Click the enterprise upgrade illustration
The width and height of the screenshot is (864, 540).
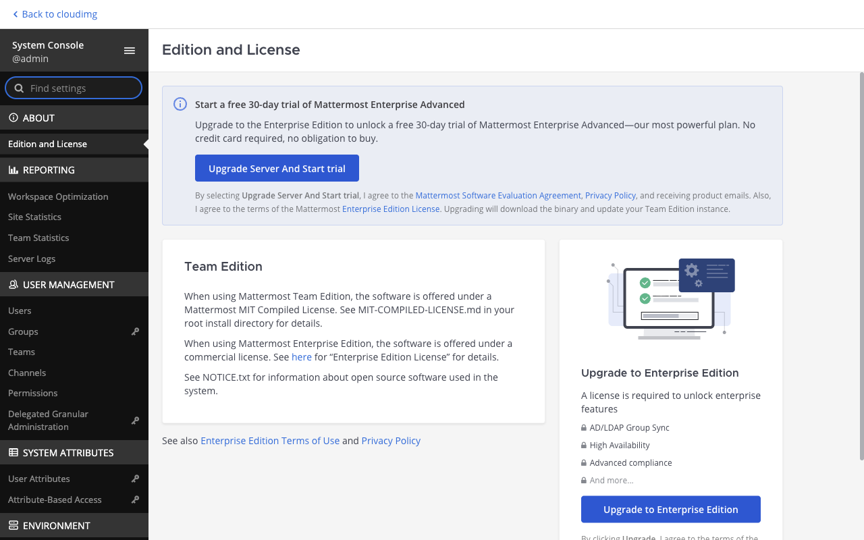[671, 300]
